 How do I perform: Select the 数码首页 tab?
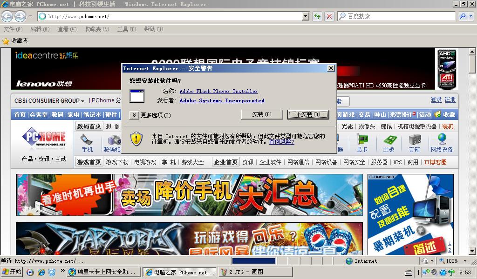tap(89, 126)
